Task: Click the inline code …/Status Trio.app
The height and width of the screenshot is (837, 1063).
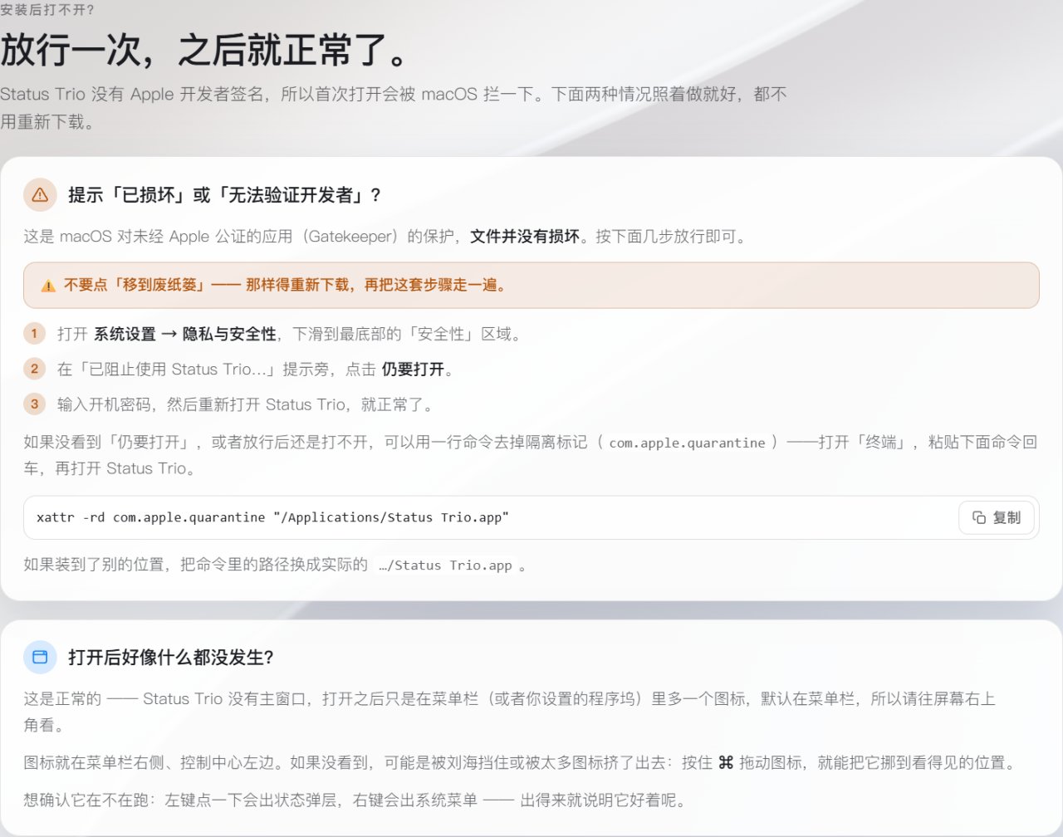Action: (x=445, y=565)
